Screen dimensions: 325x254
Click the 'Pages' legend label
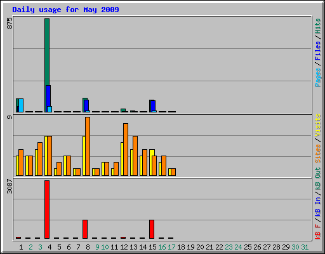pos(317,77)
